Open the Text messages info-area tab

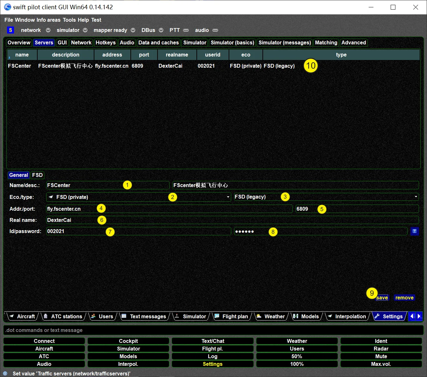point(144,316)
